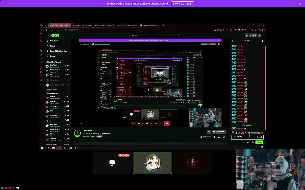Image resolution: width=305 pixels, height=190 pixels.
Task: Open the HolyThoth channel with 915 viewers
Action: coord(57,66)
